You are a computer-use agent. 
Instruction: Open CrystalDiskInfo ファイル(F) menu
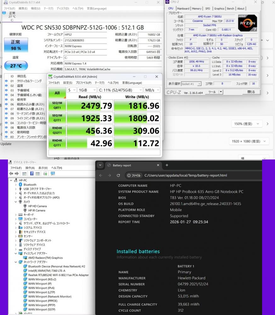[x=9, y=9]
